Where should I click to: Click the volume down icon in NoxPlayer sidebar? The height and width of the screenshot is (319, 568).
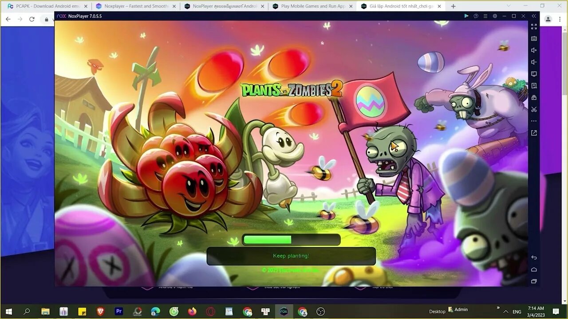[534, 62]
